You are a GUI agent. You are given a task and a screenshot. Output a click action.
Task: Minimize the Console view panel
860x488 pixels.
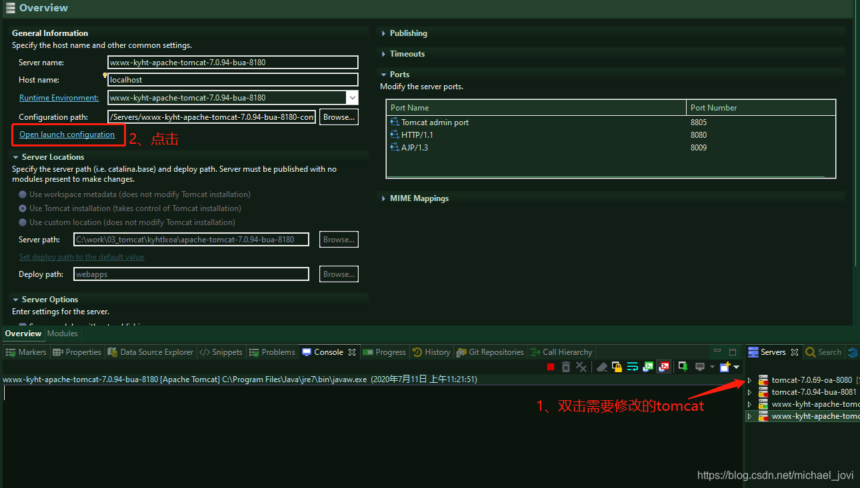[x=717, y=352]
